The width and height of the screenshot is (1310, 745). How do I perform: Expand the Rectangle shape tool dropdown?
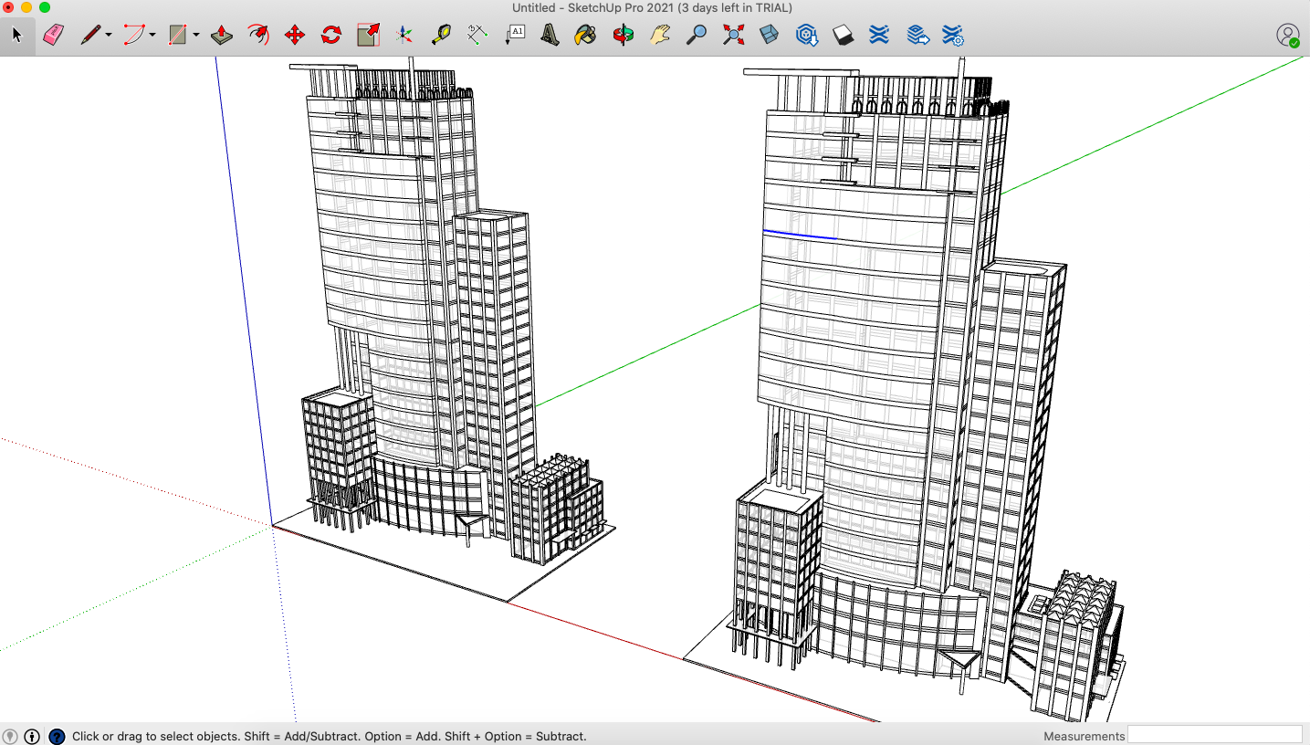coord(196,36)
